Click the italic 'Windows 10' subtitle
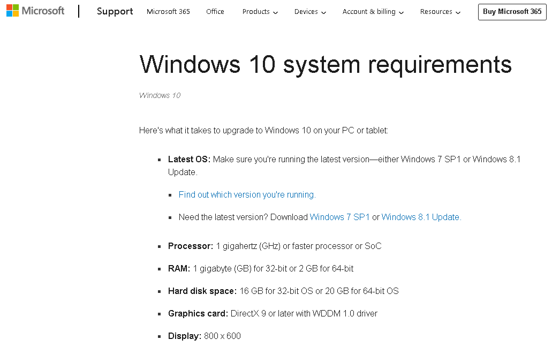Screen dimensions: 552x347 click(x=160, y=95)
